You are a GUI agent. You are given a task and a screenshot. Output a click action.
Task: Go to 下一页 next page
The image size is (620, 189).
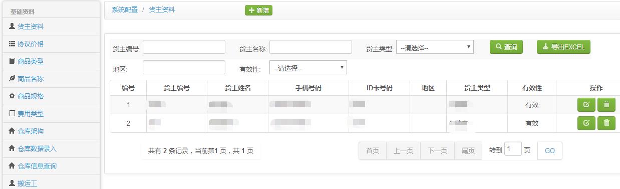[437, 151]
